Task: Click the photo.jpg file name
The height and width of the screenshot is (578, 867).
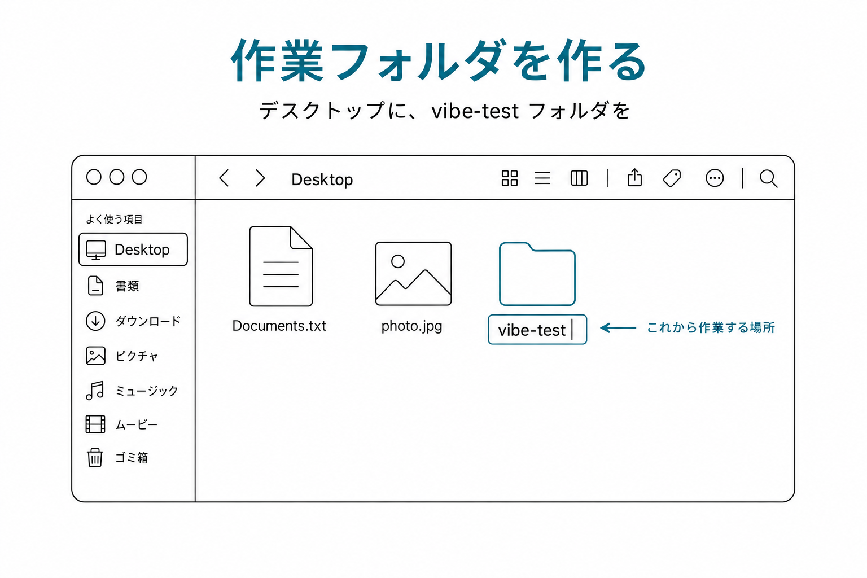Action: pos(412,326)
